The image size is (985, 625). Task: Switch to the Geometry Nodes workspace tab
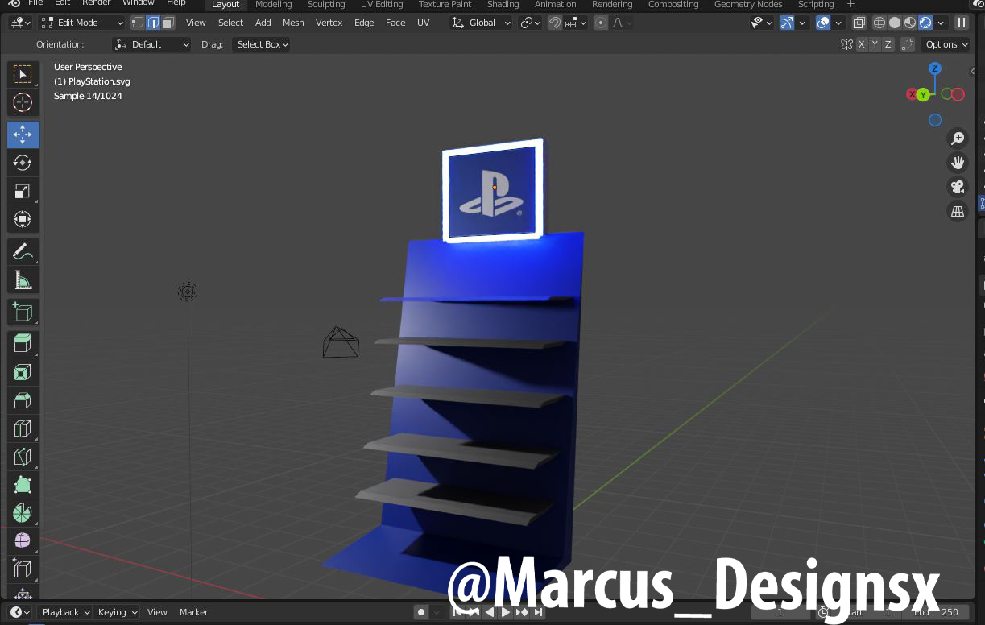coord(748,4)
